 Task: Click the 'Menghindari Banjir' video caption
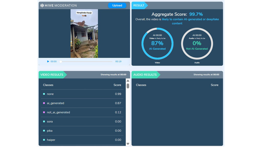(84, 13)
